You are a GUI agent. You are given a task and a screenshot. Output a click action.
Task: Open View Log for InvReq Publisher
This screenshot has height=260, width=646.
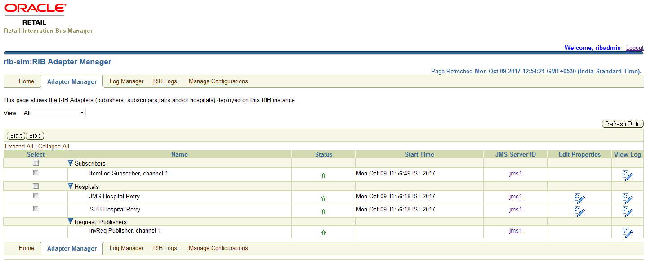tap(628, 233)
